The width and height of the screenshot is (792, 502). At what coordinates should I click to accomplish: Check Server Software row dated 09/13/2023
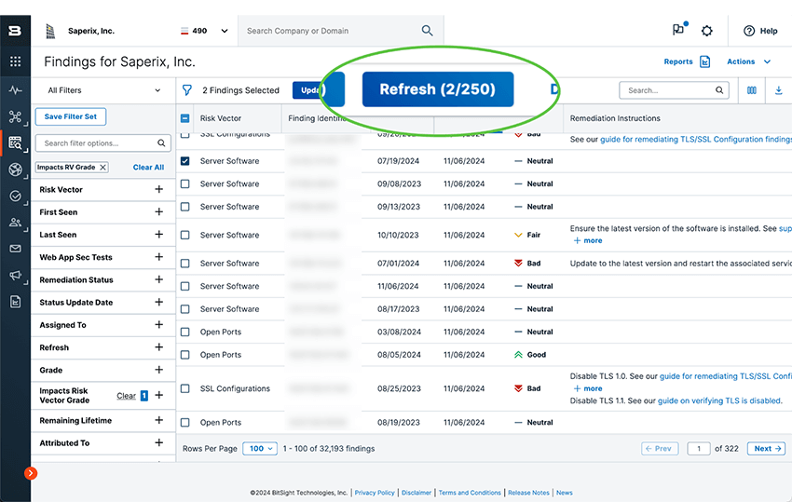coord(184,207)
